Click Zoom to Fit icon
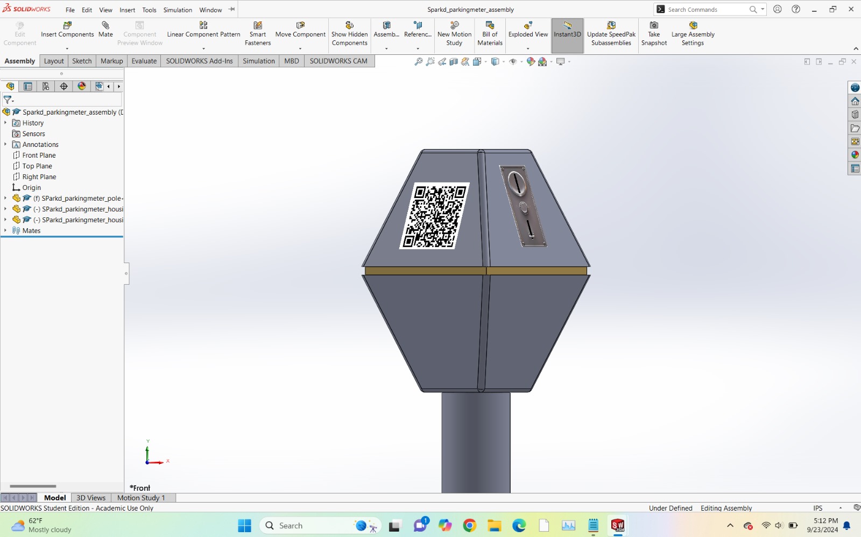Viewport: 861px width, 537px height. click(419, 62)
